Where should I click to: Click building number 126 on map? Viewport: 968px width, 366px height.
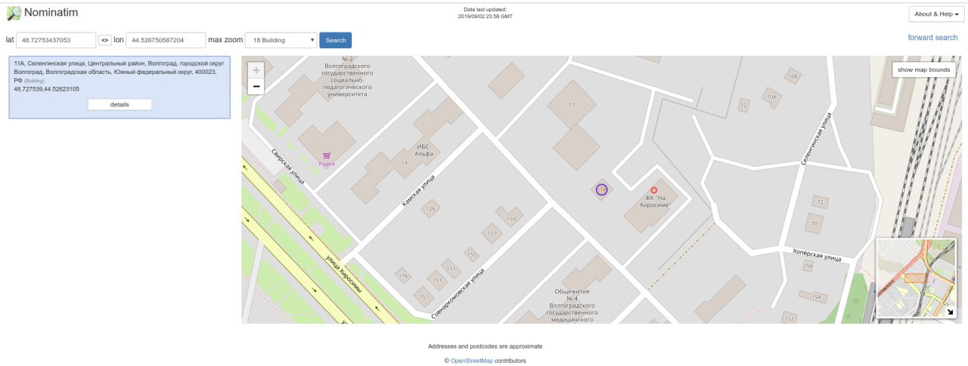pos(431,208)
